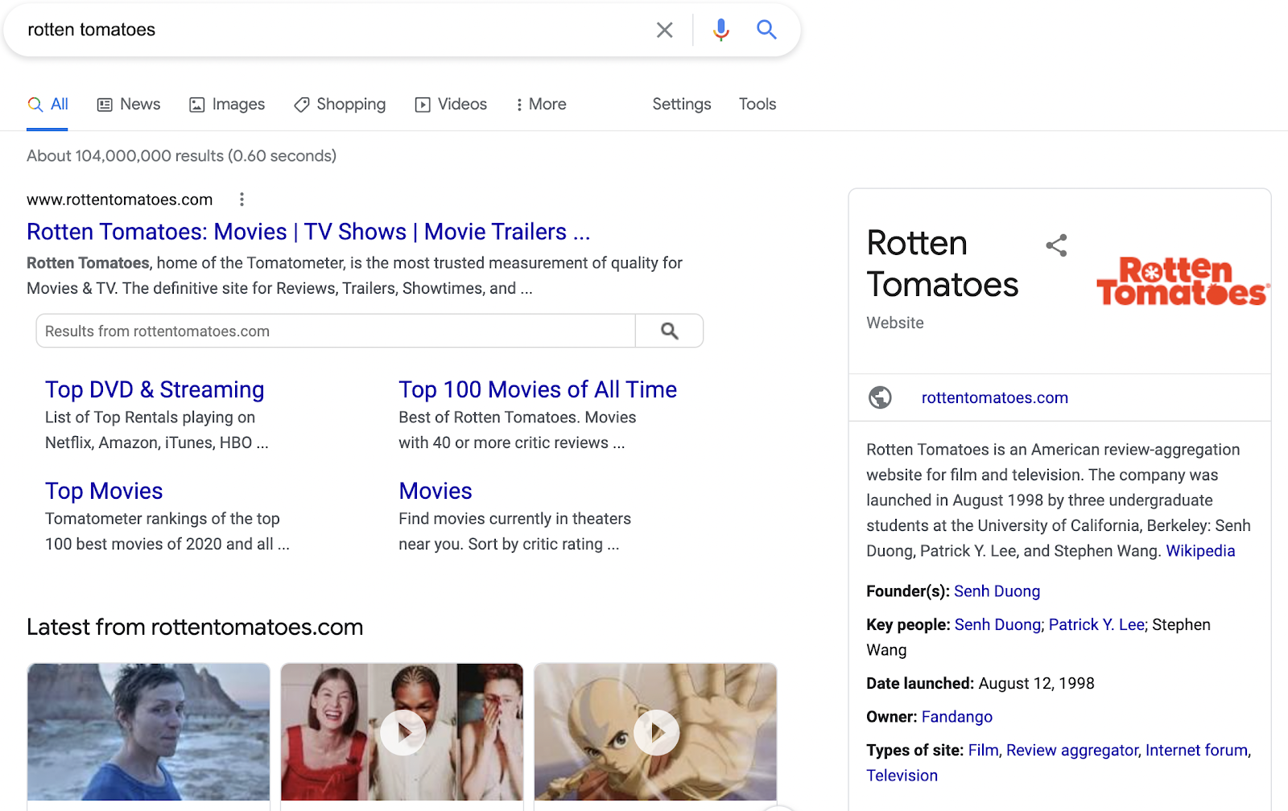This screenshot has height=811, width=1288.
Task: Play the video with the laughing woman thumbnail
Action: click(x=402, y=732)
